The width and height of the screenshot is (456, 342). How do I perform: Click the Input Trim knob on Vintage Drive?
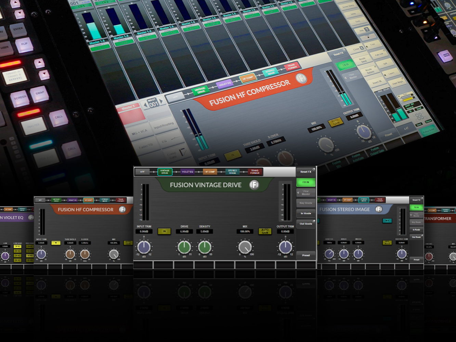pos(144,247)
